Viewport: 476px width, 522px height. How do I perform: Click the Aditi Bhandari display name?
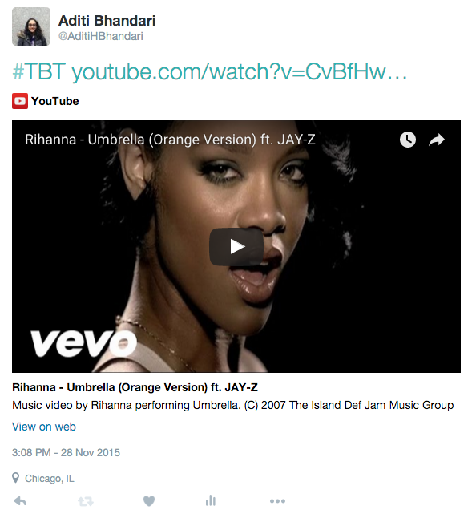(107, 21)
